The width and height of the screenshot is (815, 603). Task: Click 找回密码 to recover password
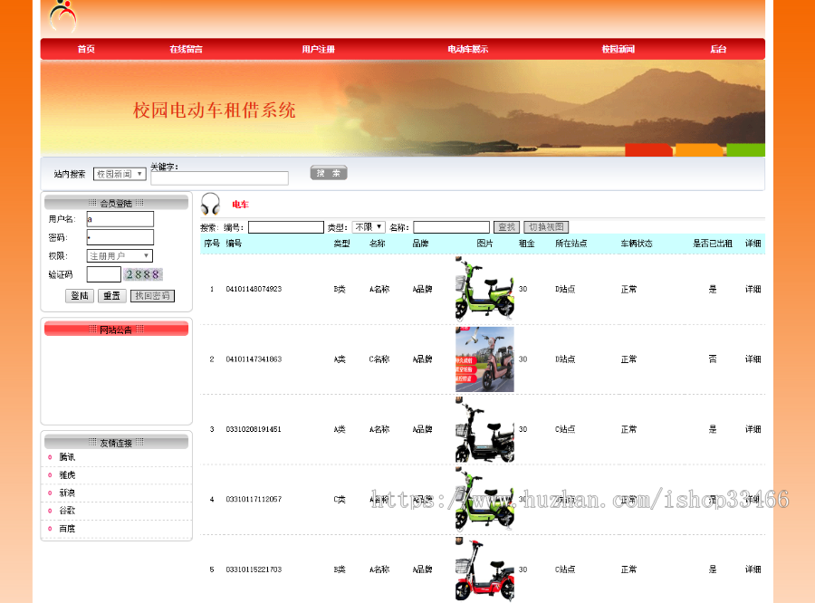pyautogui.click(x=150, y=295)
